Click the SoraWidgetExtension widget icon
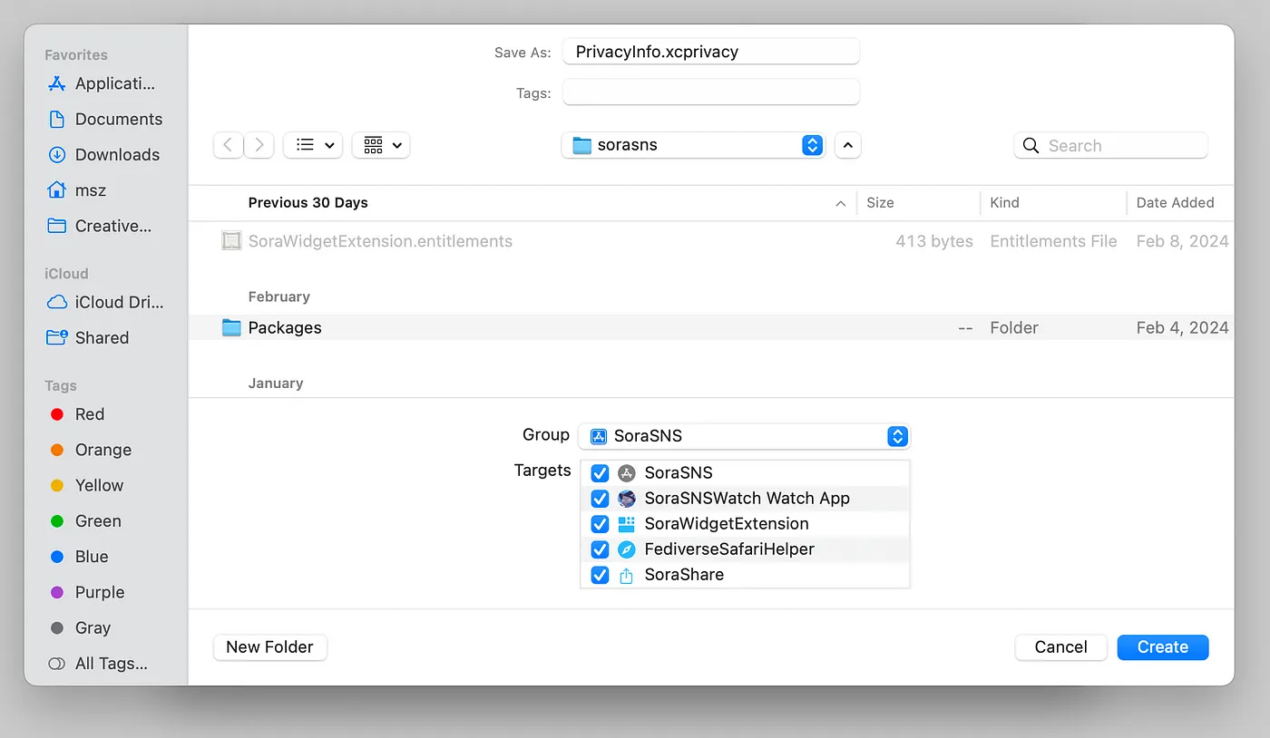The image size is (1270, 738). [627, 524]
